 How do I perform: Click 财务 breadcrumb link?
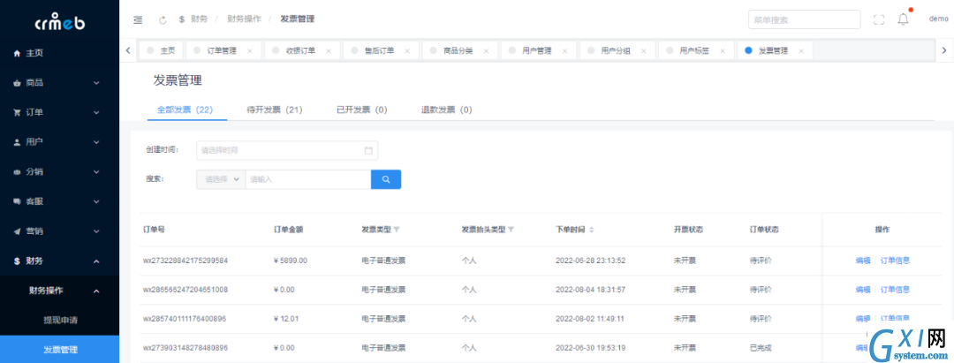(x=199, y=19)
